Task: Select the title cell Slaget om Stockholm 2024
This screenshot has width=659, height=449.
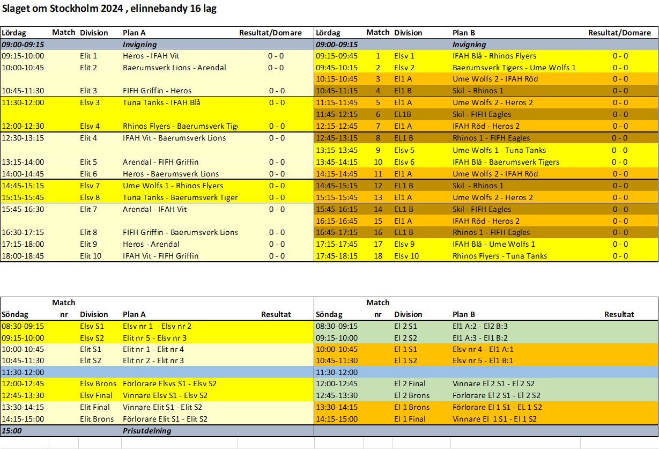Action: point(109,9)
